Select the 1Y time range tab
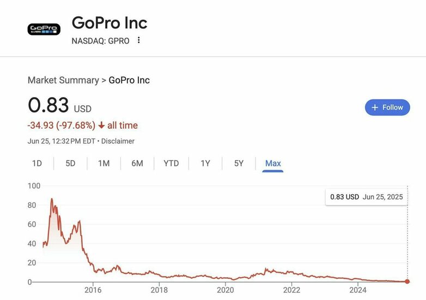Screen dimensions: 426x300 pyautogui.click(x=205, y=163)
